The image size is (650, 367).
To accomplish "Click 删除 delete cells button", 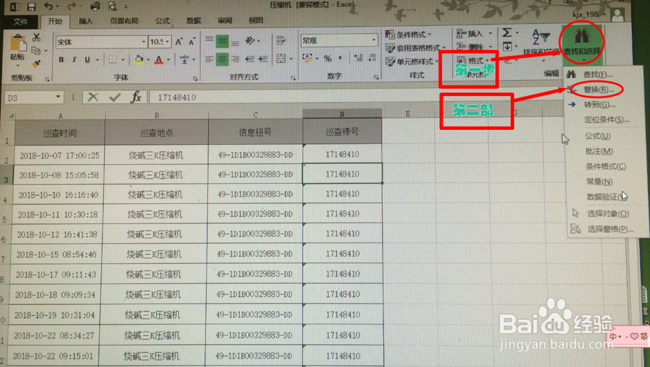I will [474, 47].
